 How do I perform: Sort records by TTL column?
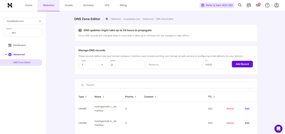point(211,97)
